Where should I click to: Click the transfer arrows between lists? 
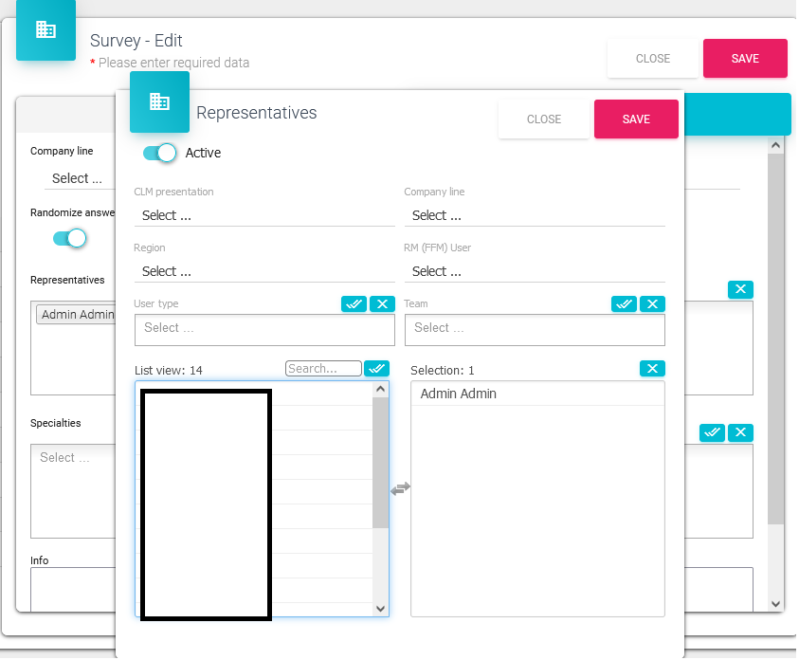click(400, 488)
